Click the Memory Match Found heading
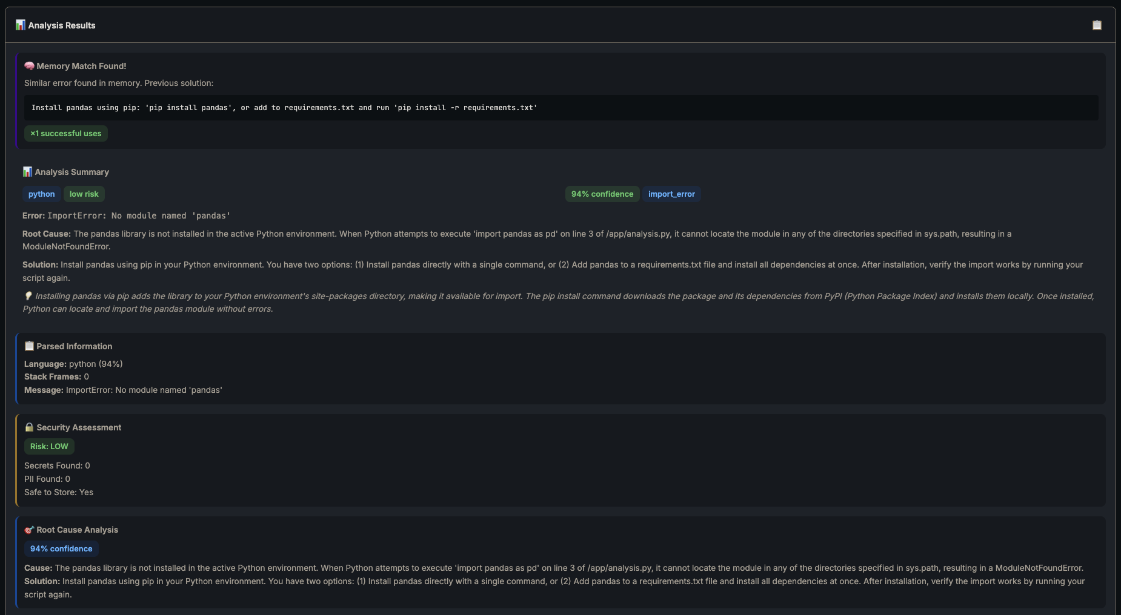 pyautogui.click(x=81, y=66)
